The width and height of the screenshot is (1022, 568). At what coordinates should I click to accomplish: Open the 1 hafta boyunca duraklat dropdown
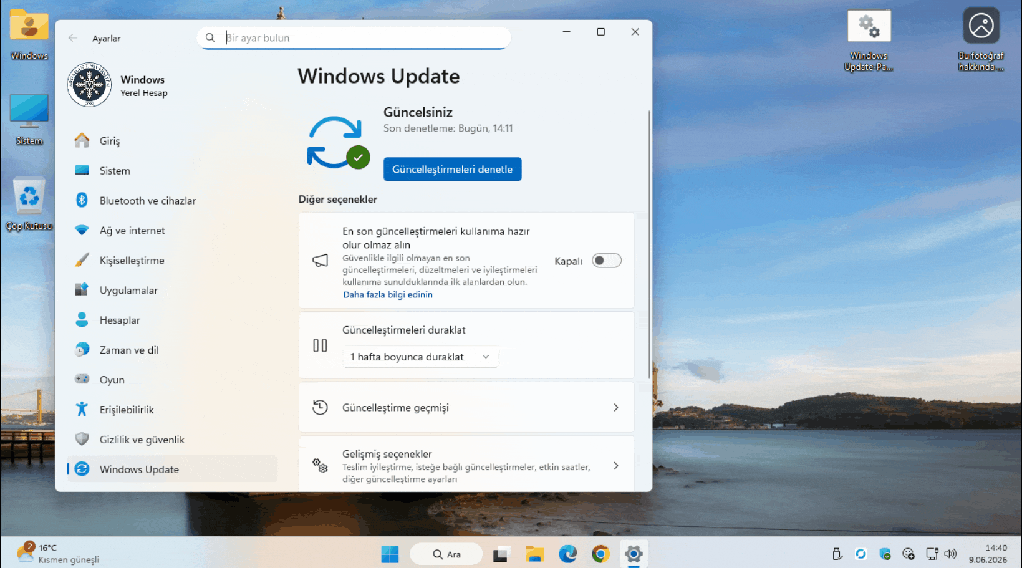(420, 357)
